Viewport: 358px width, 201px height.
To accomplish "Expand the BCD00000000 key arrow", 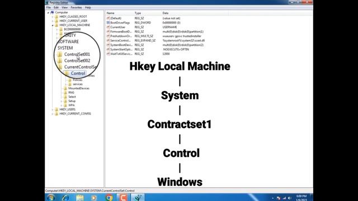I will coord(57,29).
